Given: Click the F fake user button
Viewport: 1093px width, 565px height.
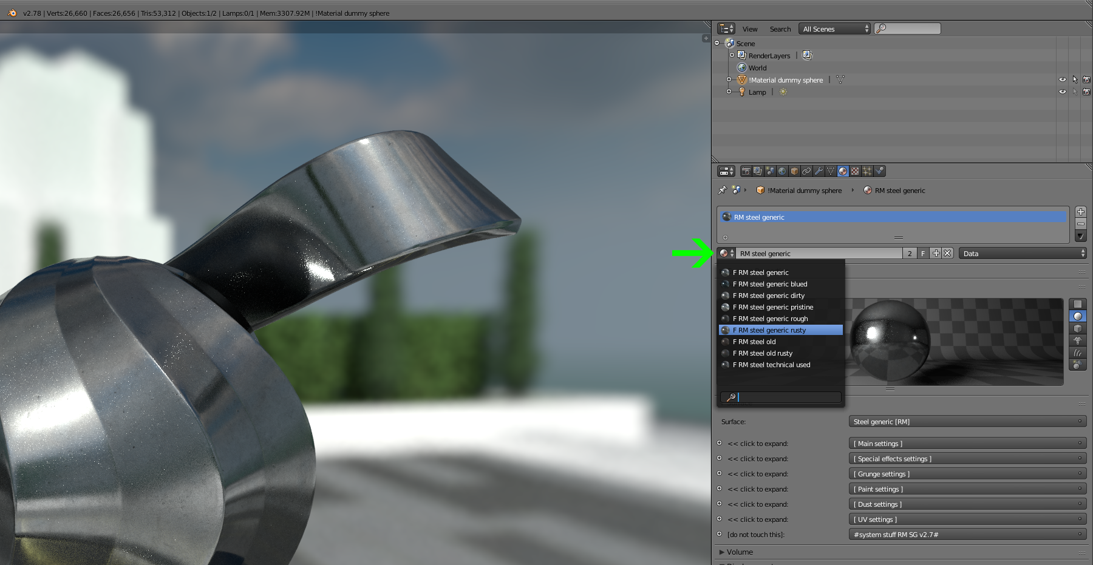Looking at the screenshot, I should pos(923,254).
